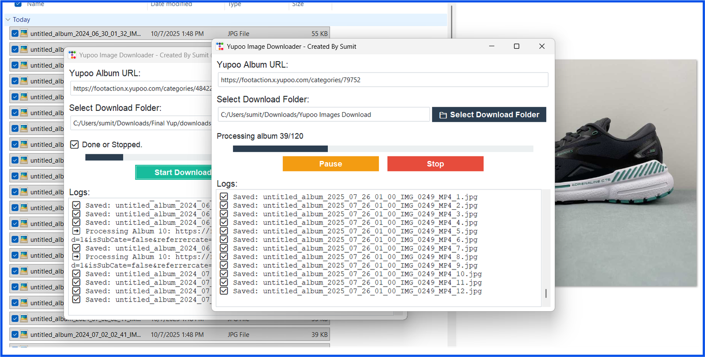
Task: Uncheck the untitled_album_2024_07_02_02_41 file checkbox
Action: [x=15, y=335]
